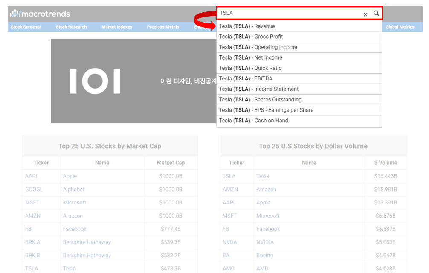This screenshot has height=273, width=429.
Task: Select Tesla (TSLA) - EBITDA suggestion
Action: [x=299, y=79]
